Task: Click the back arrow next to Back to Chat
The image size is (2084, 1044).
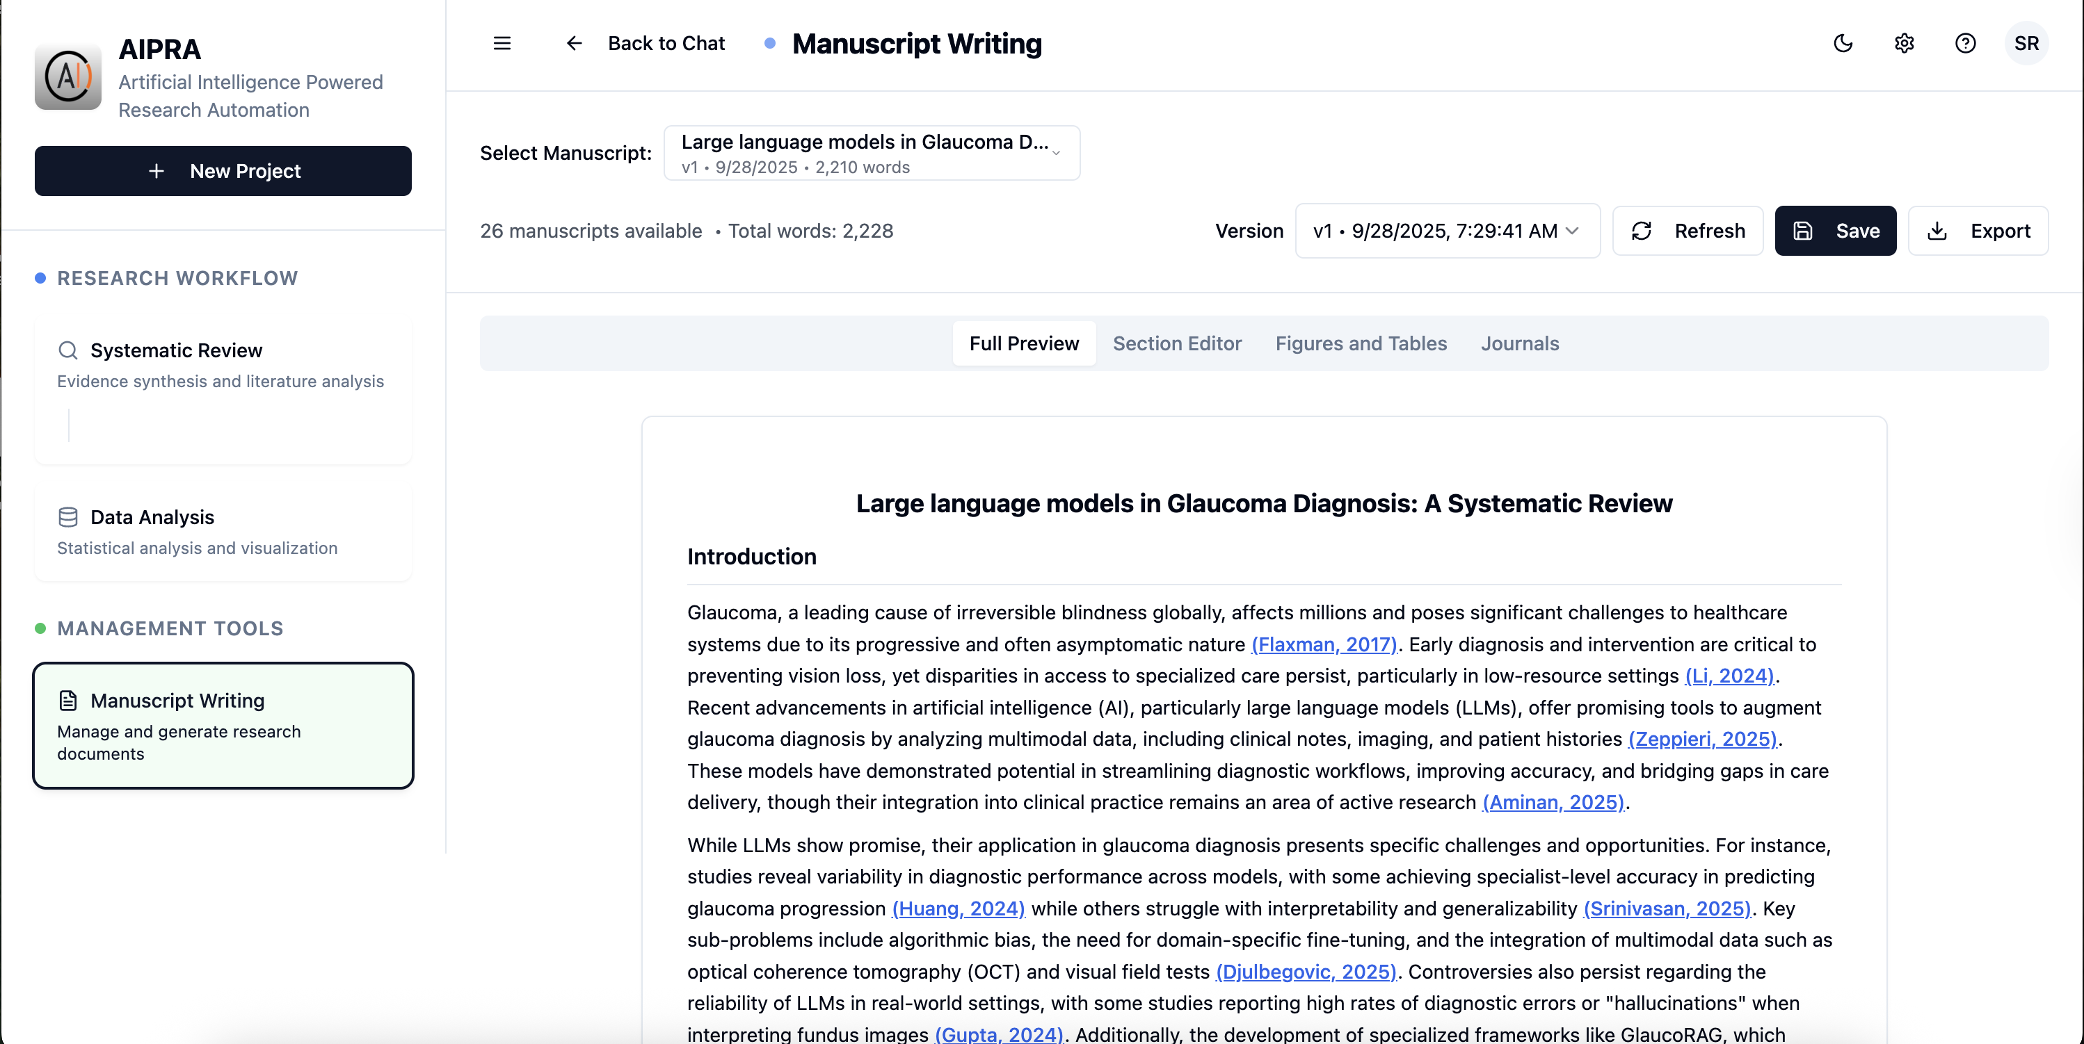Action: click(574, 43)
